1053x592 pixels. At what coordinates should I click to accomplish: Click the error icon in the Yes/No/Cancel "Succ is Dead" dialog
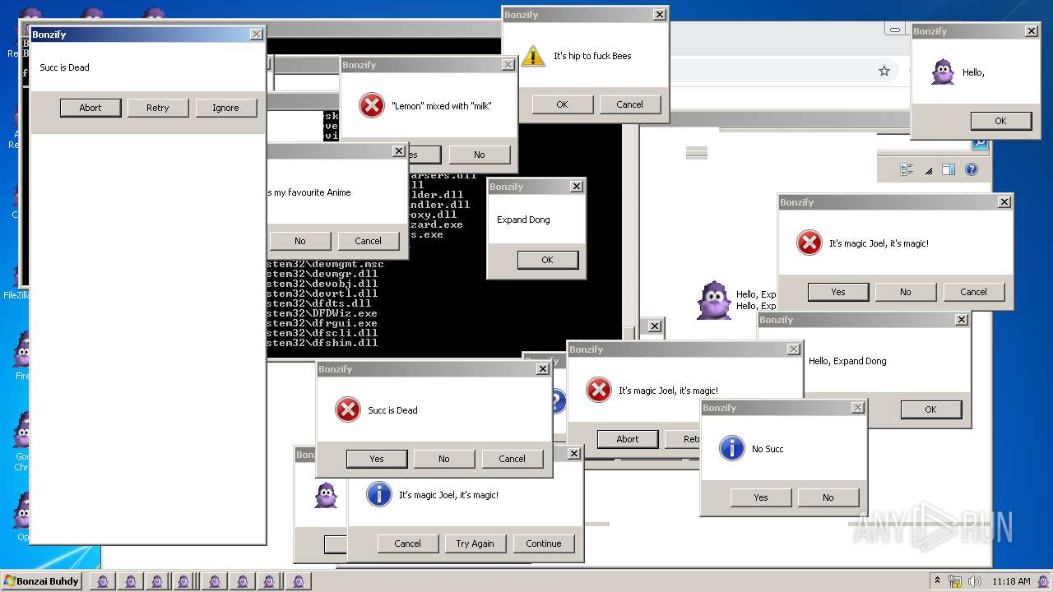(x=348, y=409)
